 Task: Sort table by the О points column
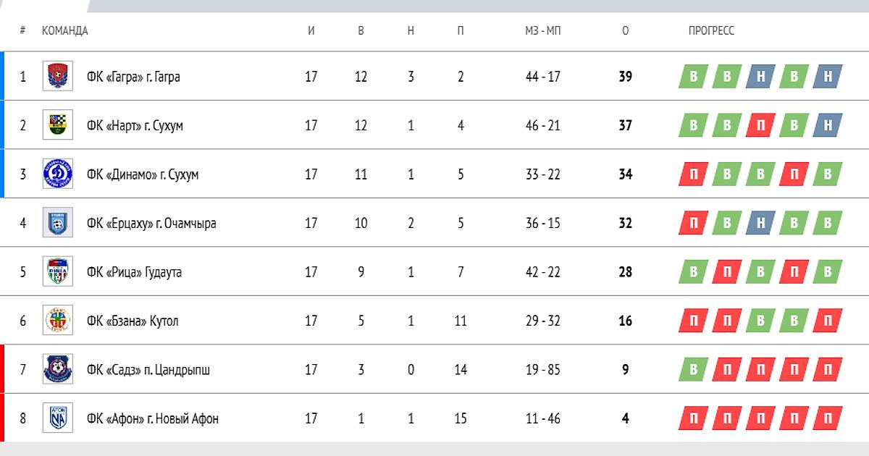coord(626,30)
